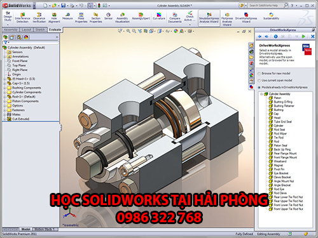Image resolution: width=318 pixels, height=238 pixels.
Task: Close DriveWorksXpress with the blue X
Action: (312, 36)
